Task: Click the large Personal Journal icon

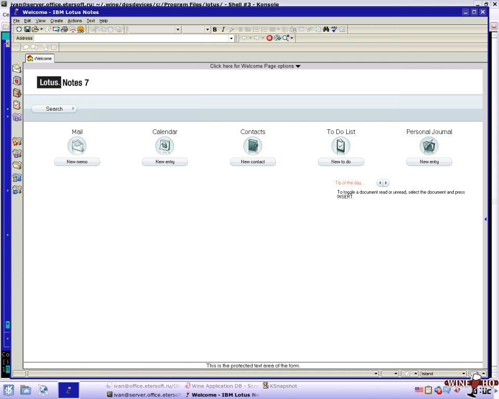Action: (x=429, y=146)
